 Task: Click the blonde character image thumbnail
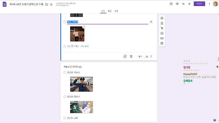coord(81,107)
